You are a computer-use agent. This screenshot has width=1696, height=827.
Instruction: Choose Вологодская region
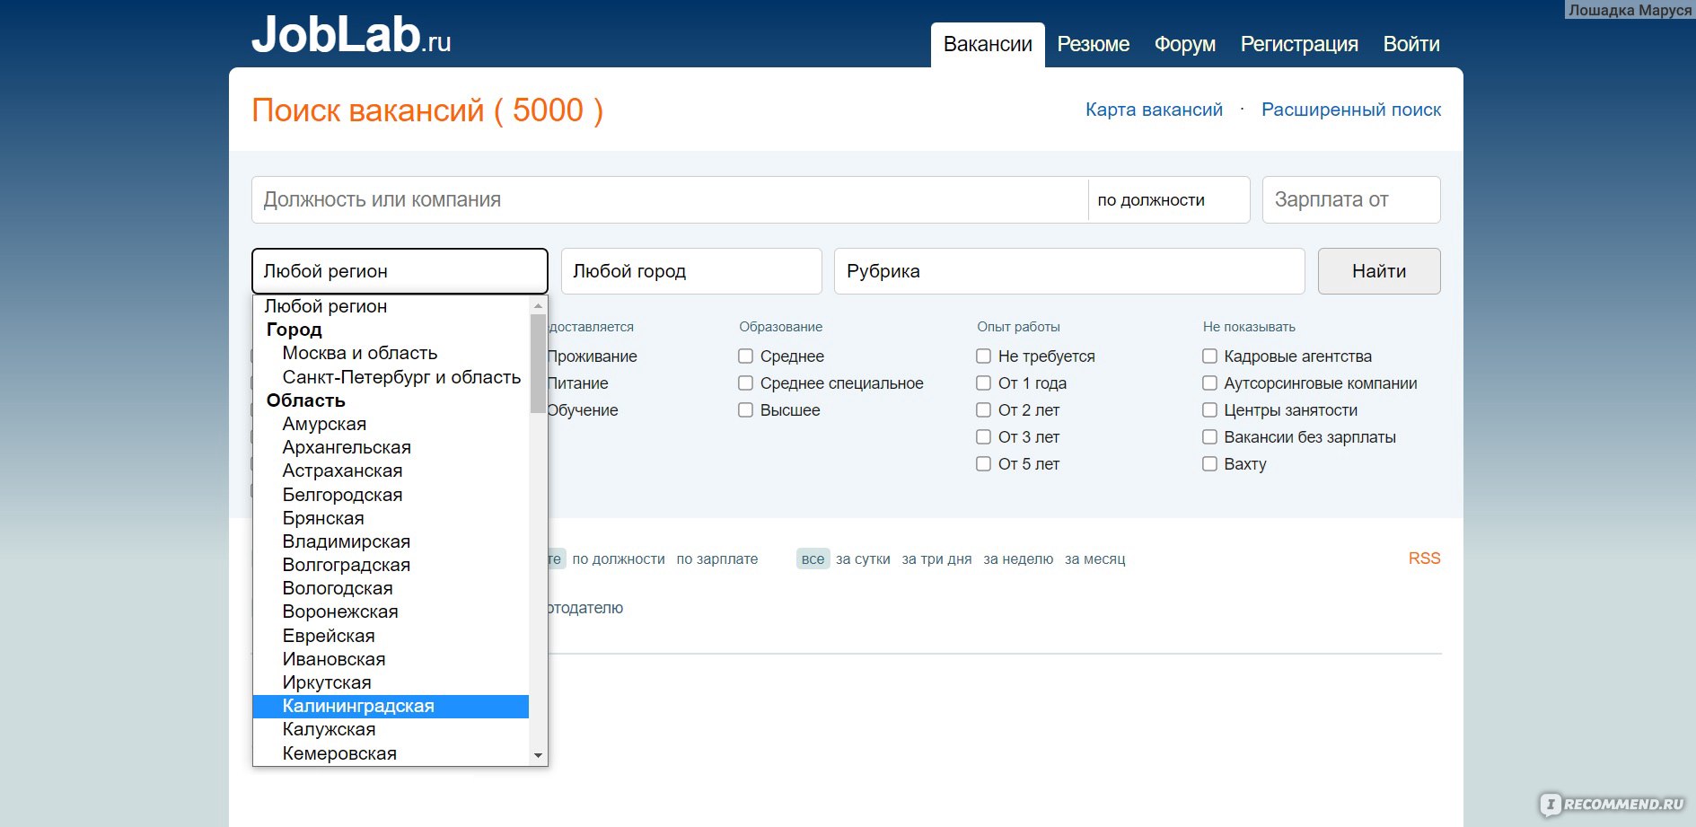click(391, 588)
